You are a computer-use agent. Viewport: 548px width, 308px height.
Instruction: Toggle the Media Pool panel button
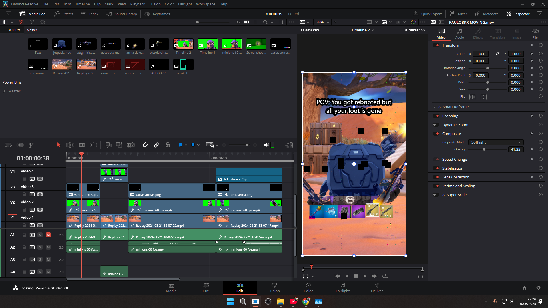(x=33, y=14)
